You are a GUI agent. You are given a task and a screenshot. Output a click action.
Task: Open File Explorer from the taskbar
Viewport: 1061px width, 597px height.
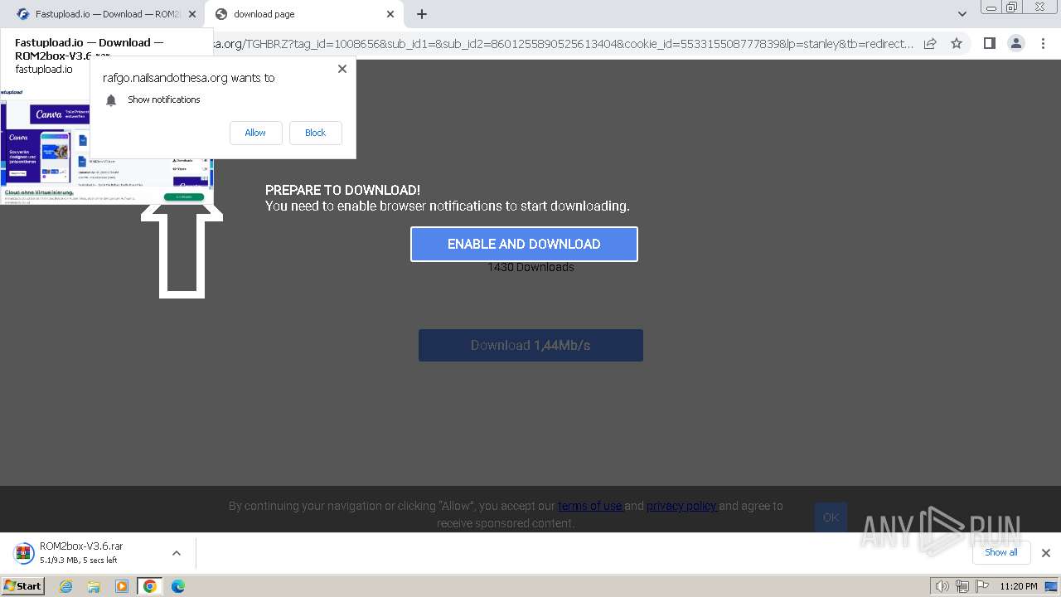(94, 586)
